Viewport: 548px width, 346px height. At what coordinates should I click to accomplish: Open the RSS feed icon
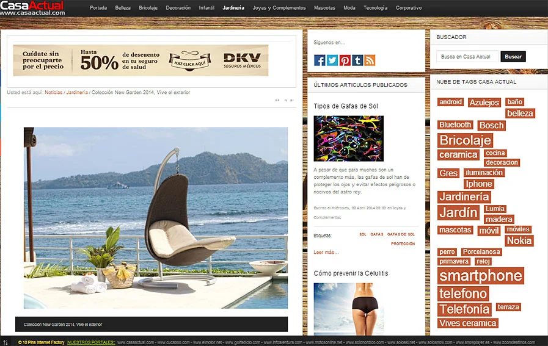370,60
